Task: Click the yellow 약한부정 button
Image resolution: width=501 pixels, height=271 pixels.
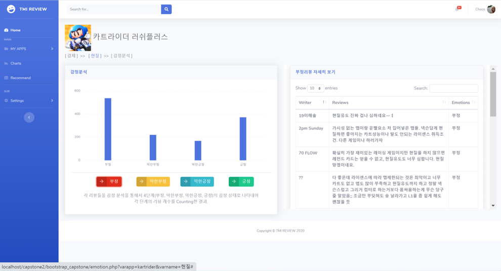Action: coord(153,181)
